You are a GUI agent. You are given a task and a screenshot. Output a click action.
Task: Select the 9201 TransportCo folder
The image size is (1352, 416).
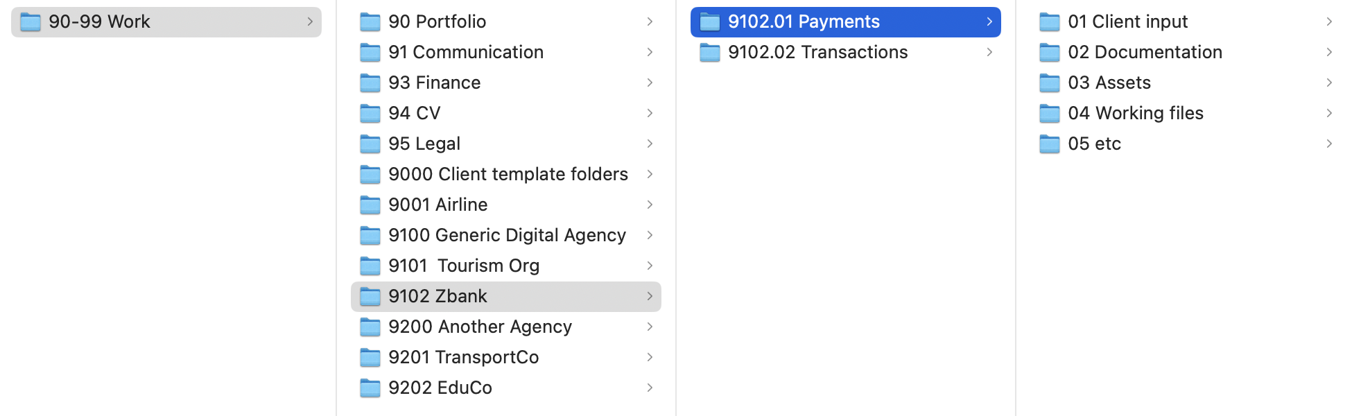tap(463, 357)
